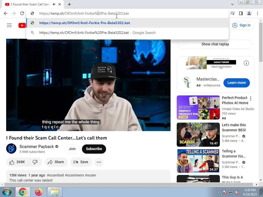
Task: Open the volume tray speaker icon
Action: click(237, 192)
